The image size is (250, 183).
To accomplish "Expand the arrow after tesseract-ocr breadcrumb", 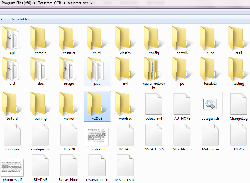I will [91, 3].
